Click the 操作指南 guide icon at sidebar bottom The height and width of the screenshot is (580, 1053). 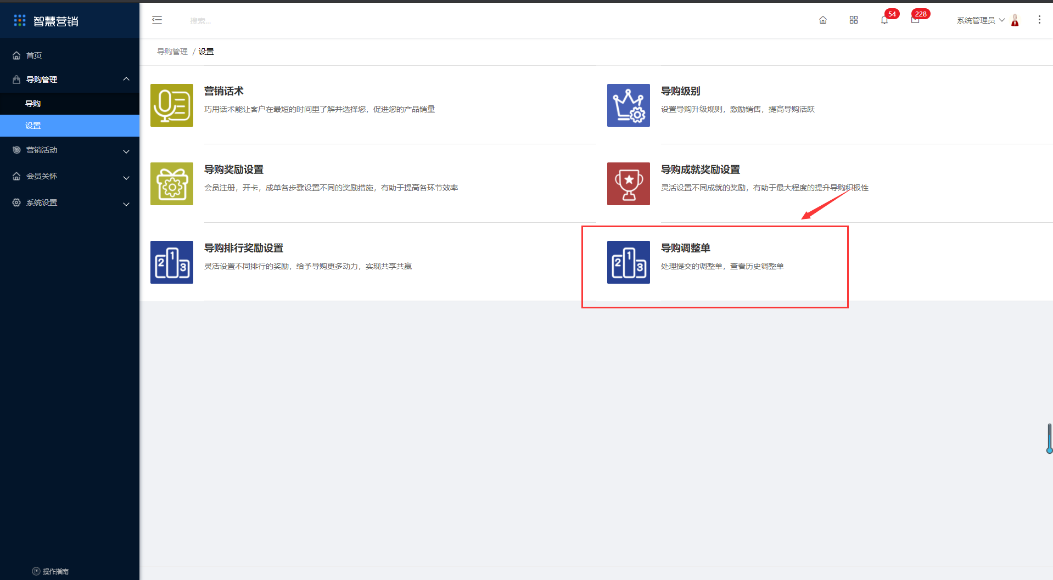(36, 571)
